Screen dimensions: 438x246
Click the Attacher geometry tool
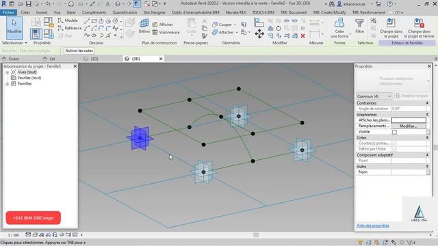coord(224,32)
